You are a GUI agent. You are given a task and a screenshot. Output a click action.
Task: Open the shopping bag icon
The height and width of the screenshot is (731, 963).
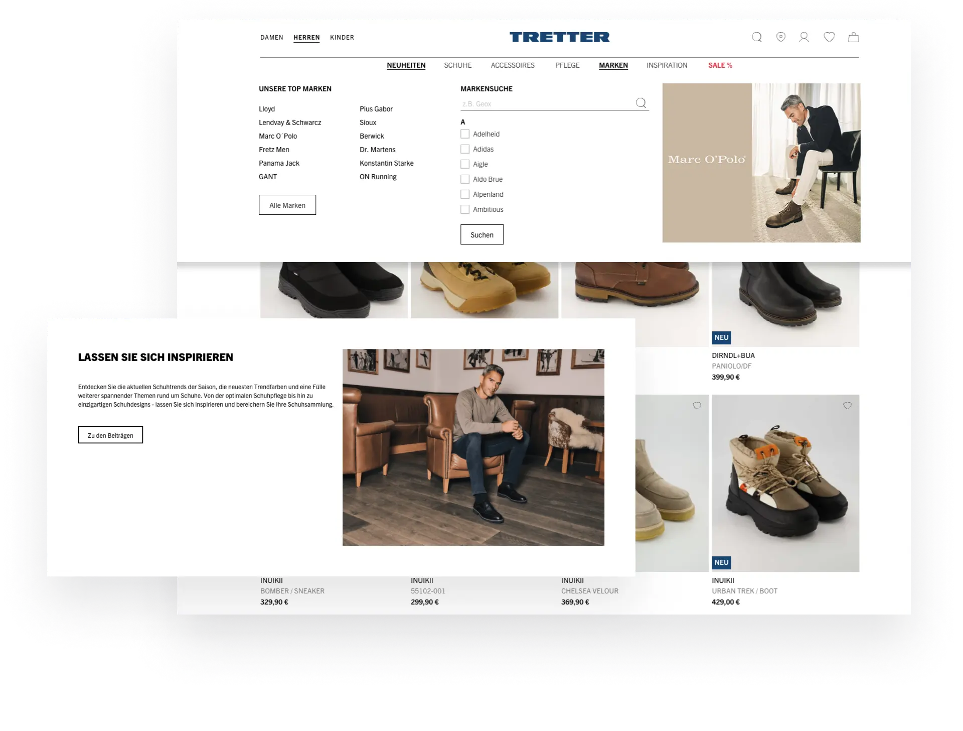coord(854,37)
